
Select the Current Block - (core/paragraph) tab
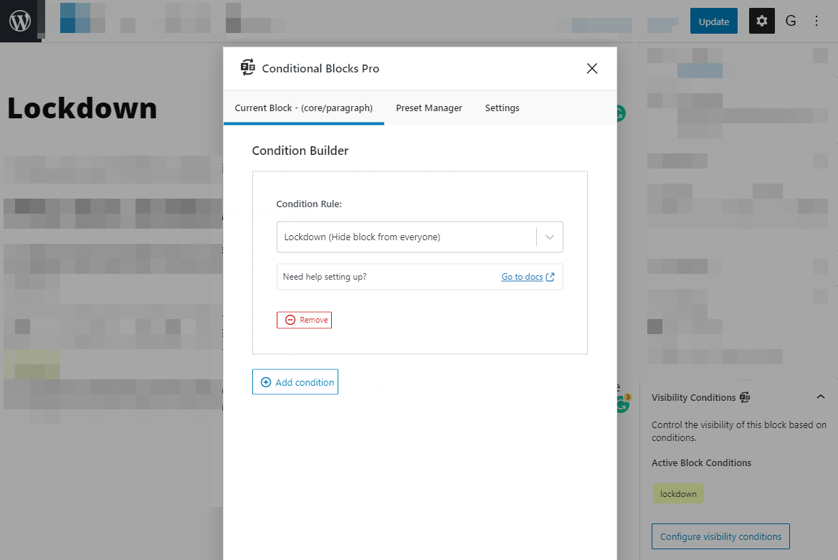pos(303,108)
